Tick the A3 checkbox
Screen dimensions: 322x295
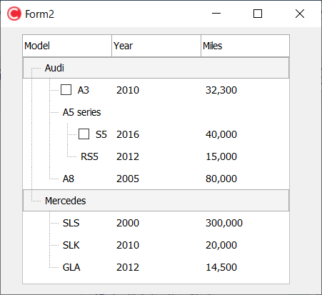pyautogui.click(x=66, y=90)
